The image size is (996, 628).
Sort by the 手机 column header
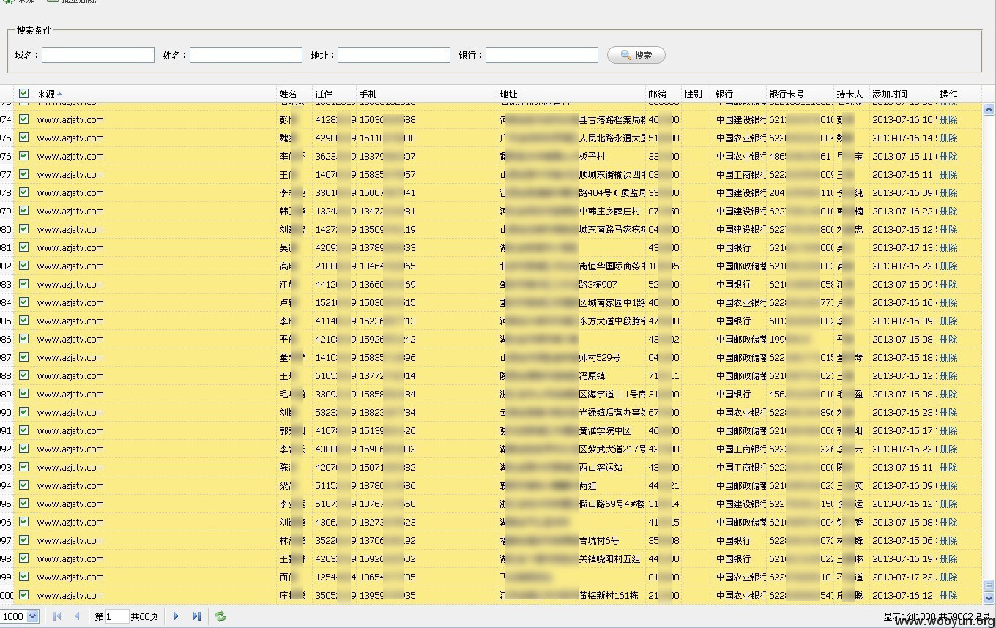[426, 94]
